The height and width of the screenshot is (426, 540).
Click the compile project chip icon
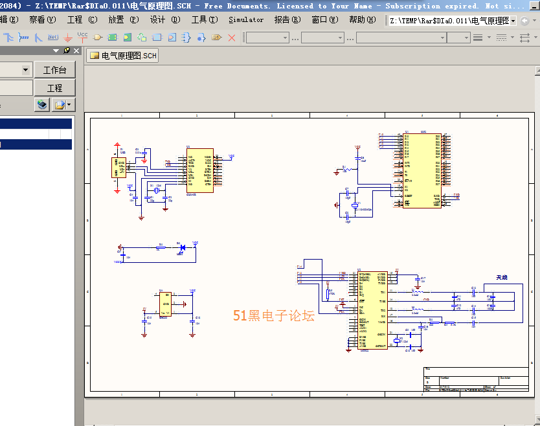42,105
